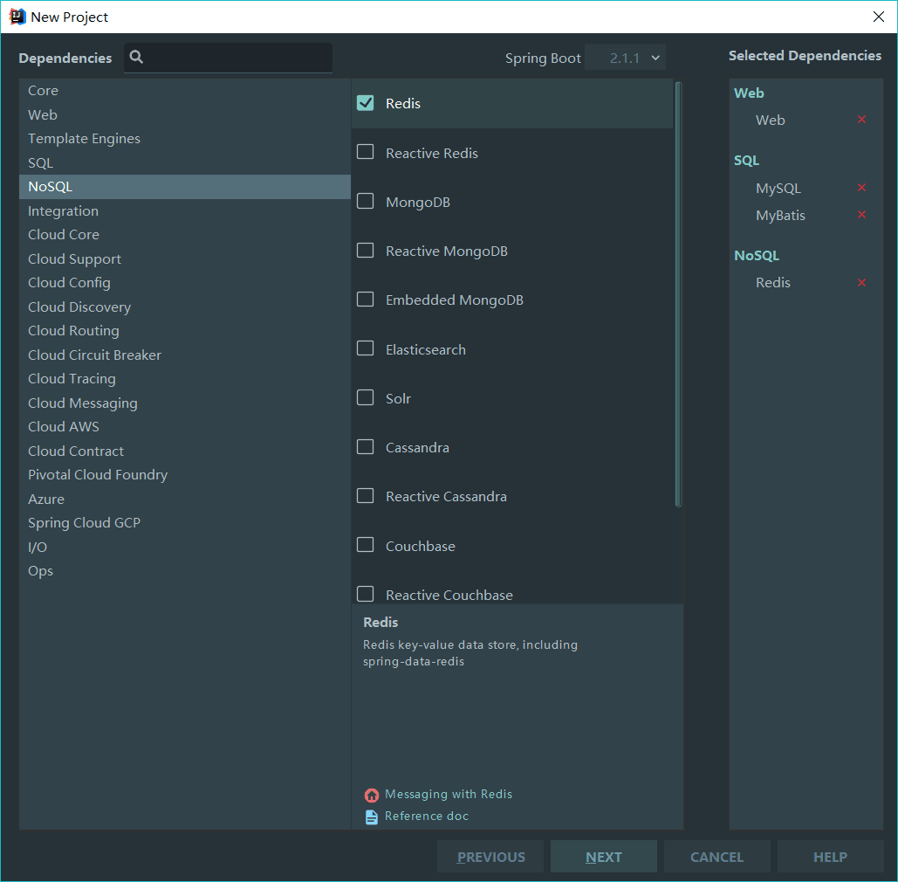Click the SQL heading in Selected Dependencies
898x882 pixels.
pyautogui.click(x=747, y=161)
